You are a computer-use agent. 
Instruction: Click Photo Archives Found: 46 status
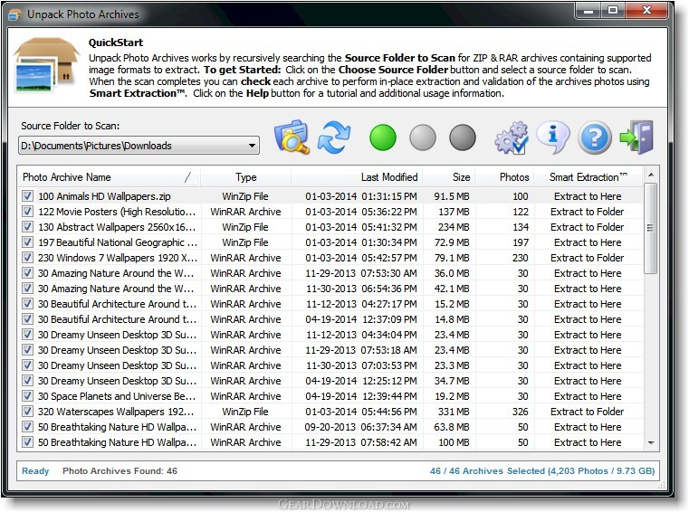point(120,470)
